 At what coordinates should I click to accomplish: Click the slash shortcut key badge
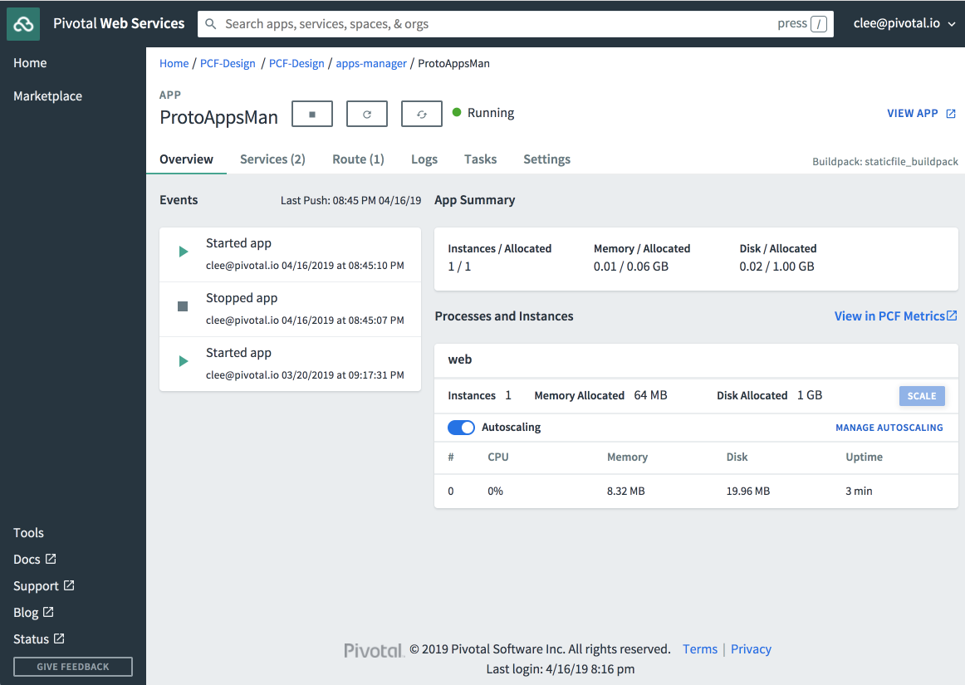tap(819, 24)
